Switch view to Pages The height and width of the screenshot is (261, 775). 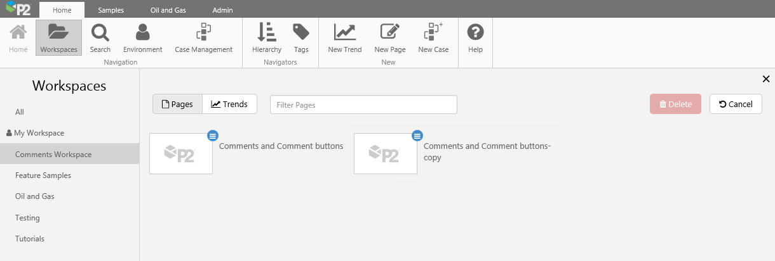coord(177,105)
